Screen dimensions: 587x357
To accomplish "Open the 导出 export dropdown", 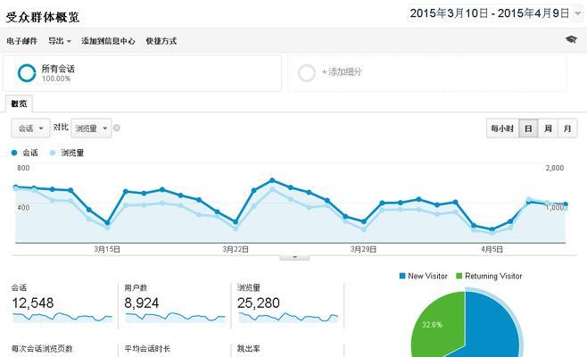I will [x=59, y=41].
